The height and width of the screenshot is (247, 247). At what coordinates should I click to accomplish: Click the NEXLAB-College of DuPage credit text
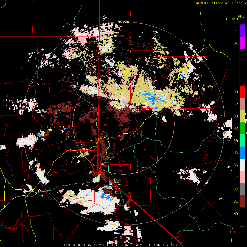pos(219,3)
